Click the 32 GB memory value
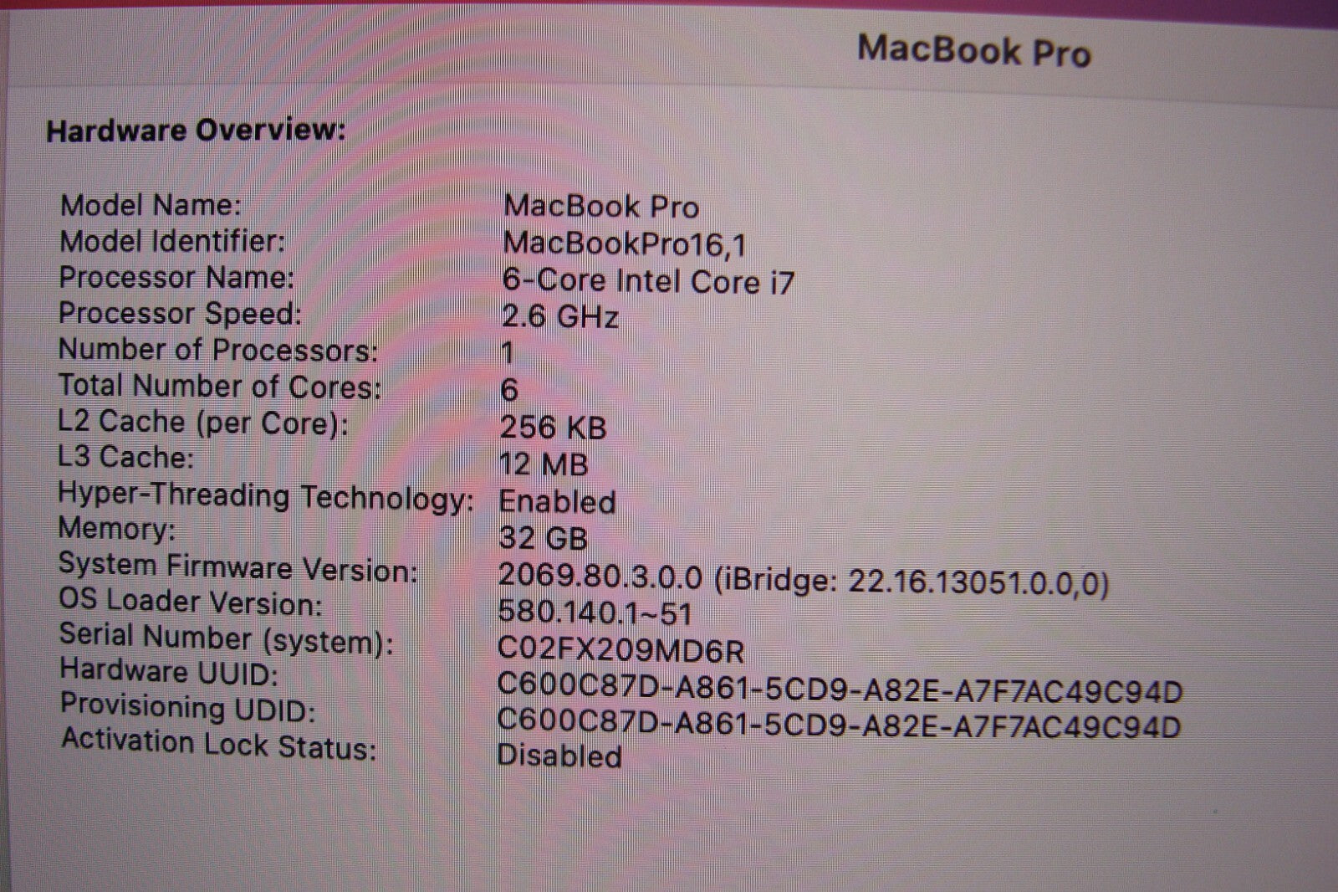 coord(543,537)
